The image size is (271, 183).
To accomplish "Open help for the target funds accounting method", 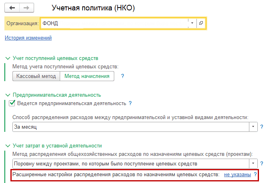I will pyautogui.click(x=123, y=76).
